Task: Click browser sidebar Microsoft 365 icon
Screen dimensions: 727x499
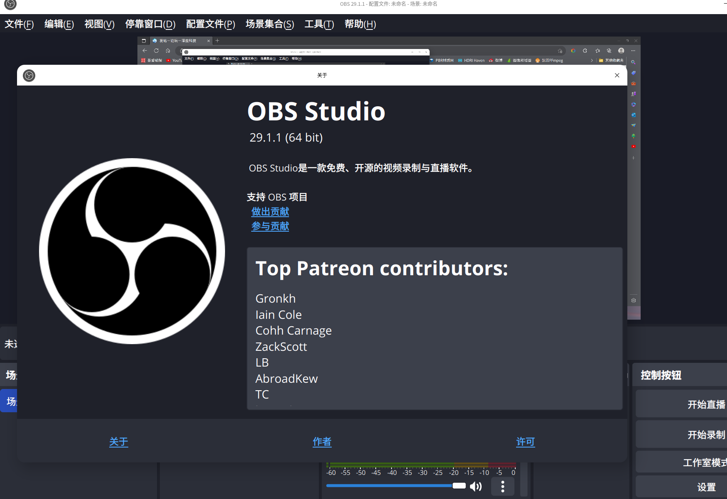Action: [633, 104]
